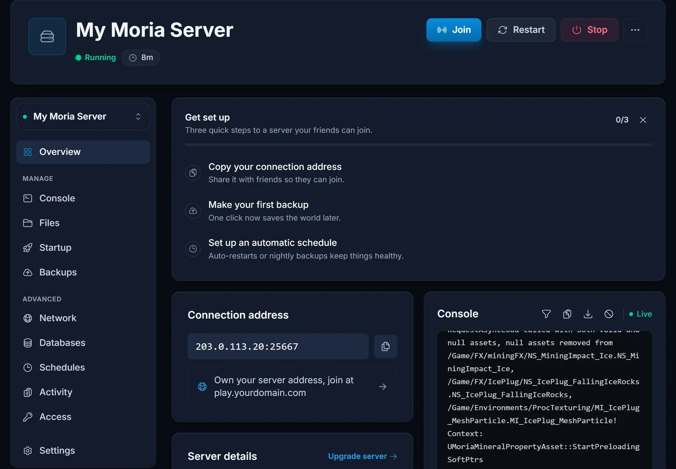Open Files in the sidebar
The width and height of the screenshot is (676, 469).
tap(83, 223)
